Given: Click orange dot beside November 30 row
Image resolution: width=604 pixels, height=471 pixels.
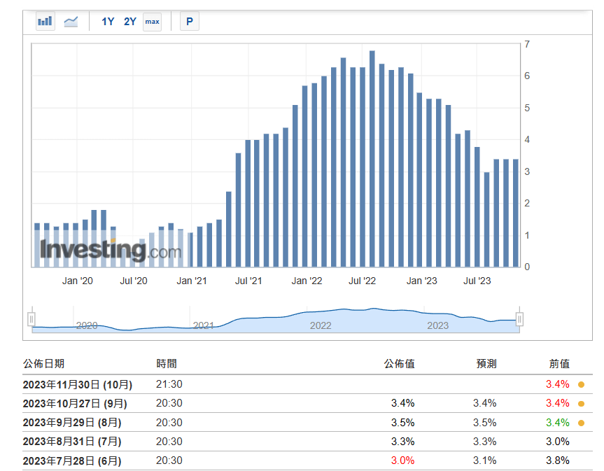Looking at the screenshot, I should [581, 384].
